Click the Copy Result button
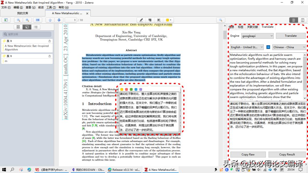The height and width of the screenshot is (173, 308). (x=287, y=154)
